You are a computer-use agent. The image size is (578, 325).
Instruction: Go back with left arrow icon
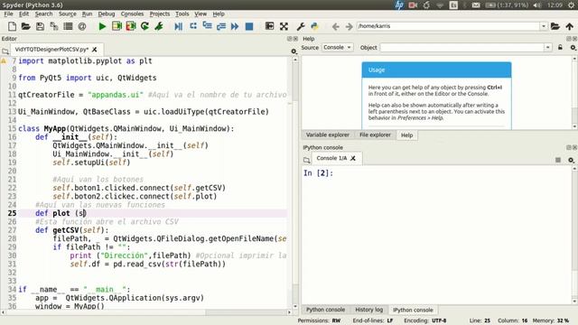(x=335, y=26)
